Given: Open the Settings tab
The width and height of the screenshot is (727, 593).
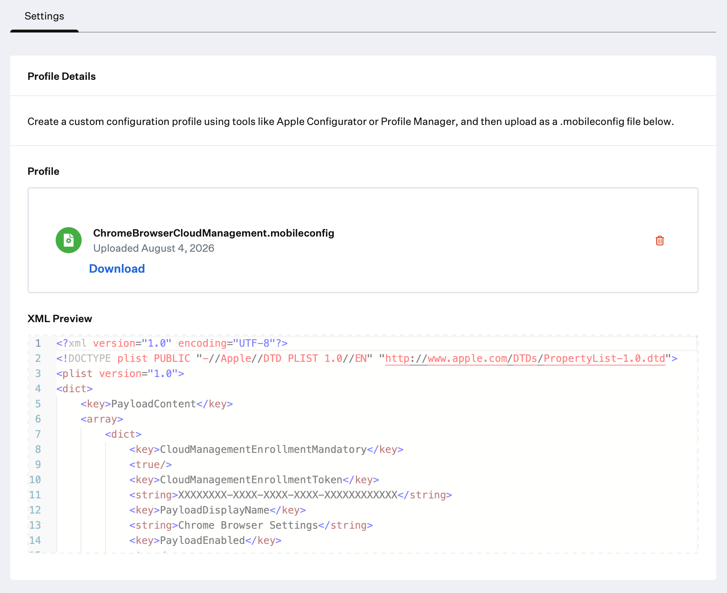Looking at the screenshot, I should pyautogui.click(x=44, y=16).
